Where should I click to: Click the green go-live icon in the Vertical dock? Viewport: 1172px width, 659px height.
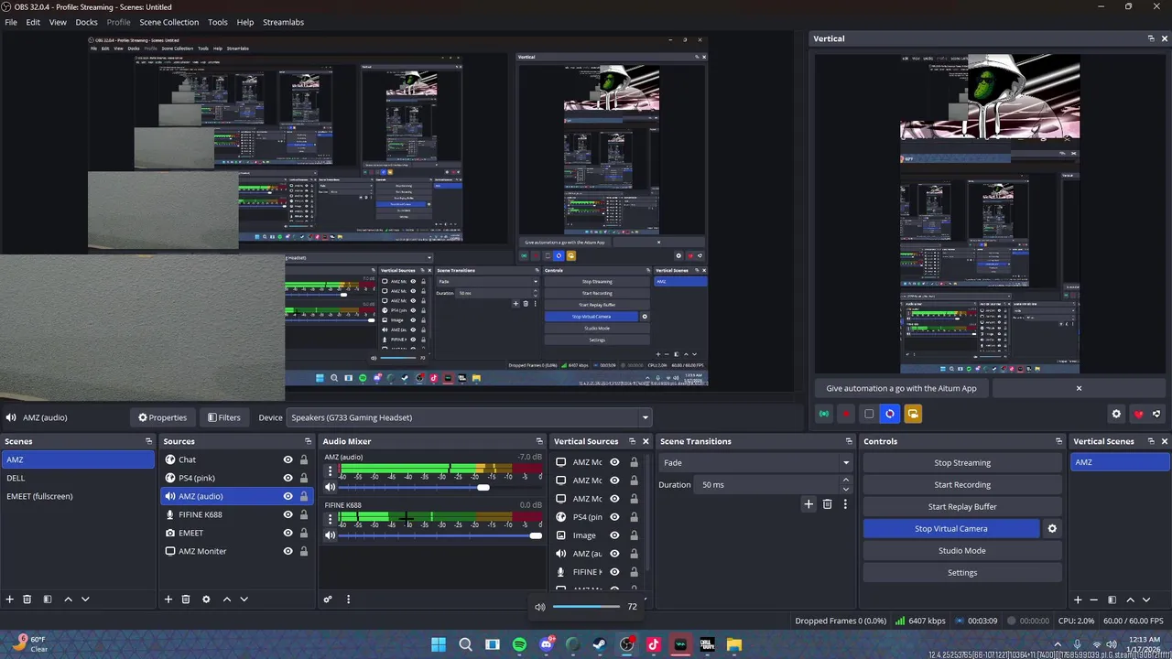[x=824, y=414]
